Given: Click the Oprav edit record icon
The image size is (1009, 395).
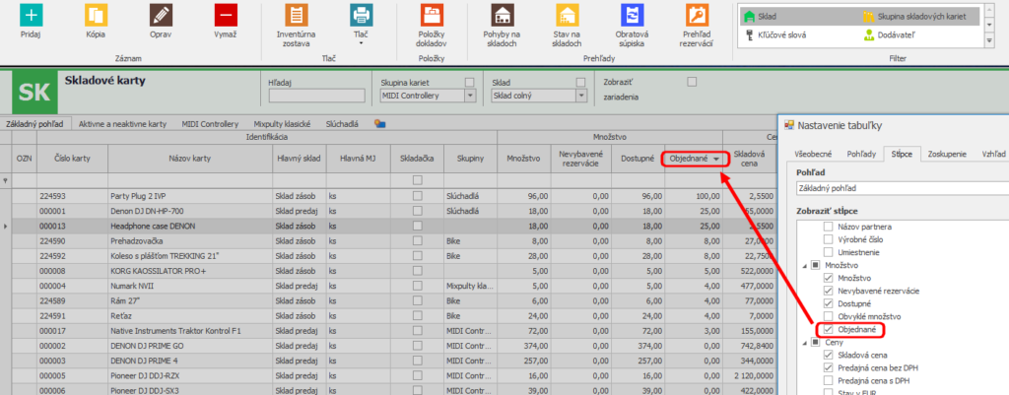Looking at the screenshot, I should (x=161, y=15).
